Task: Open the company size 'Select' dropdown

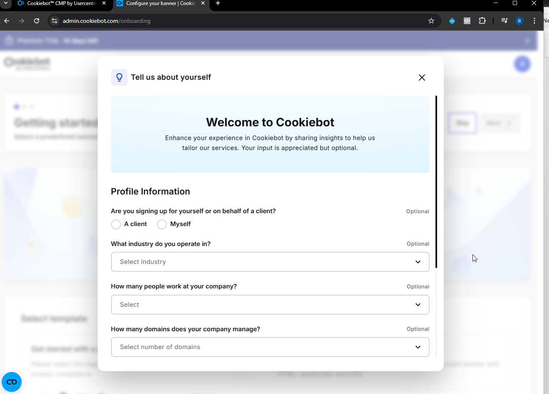Action: (x=270, y=305)
